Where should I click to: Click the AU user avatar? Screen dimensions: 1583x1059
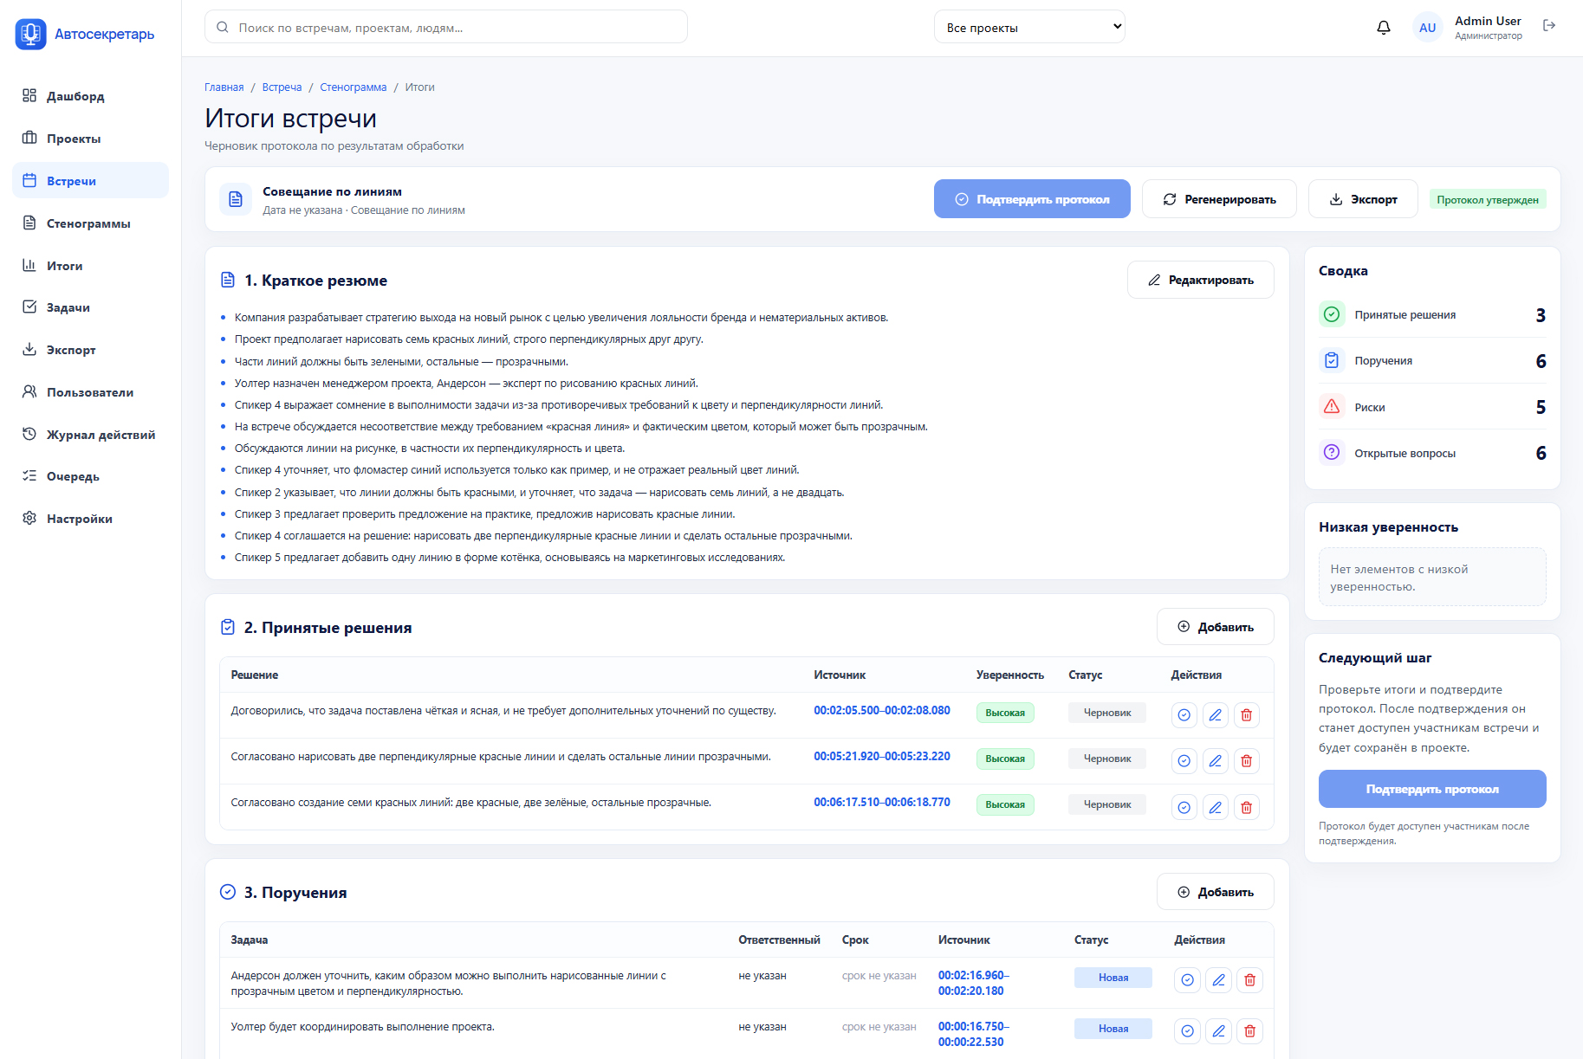1427,28
